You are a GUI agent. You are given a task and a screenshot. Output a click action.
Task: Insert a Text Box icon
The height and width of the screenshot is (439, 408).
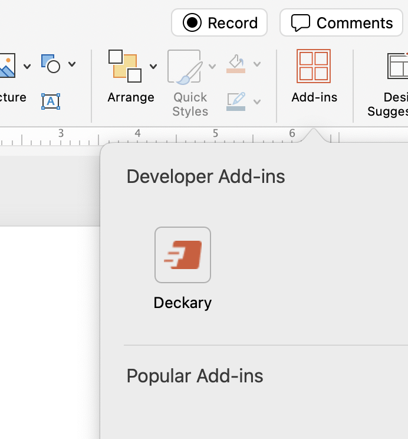pyautogui.click(x=51, y=101)
